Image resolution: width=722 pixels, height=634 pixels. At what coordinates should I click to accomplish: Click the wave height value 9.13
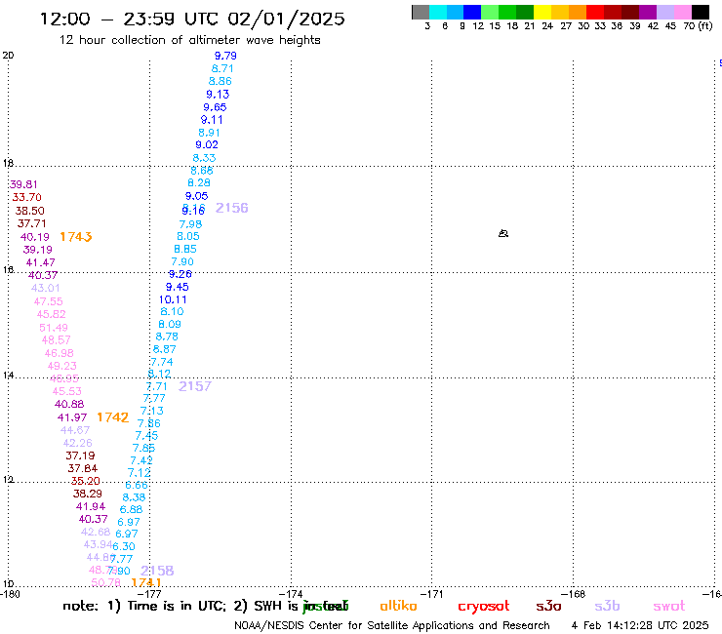click(x=218, y=95)
